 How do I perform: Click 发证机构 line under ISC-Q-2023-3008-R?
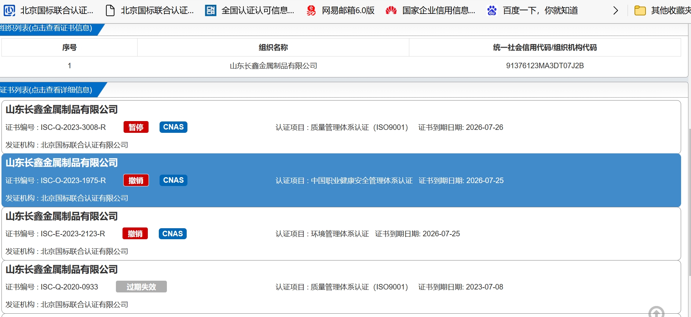pos(67,145)
